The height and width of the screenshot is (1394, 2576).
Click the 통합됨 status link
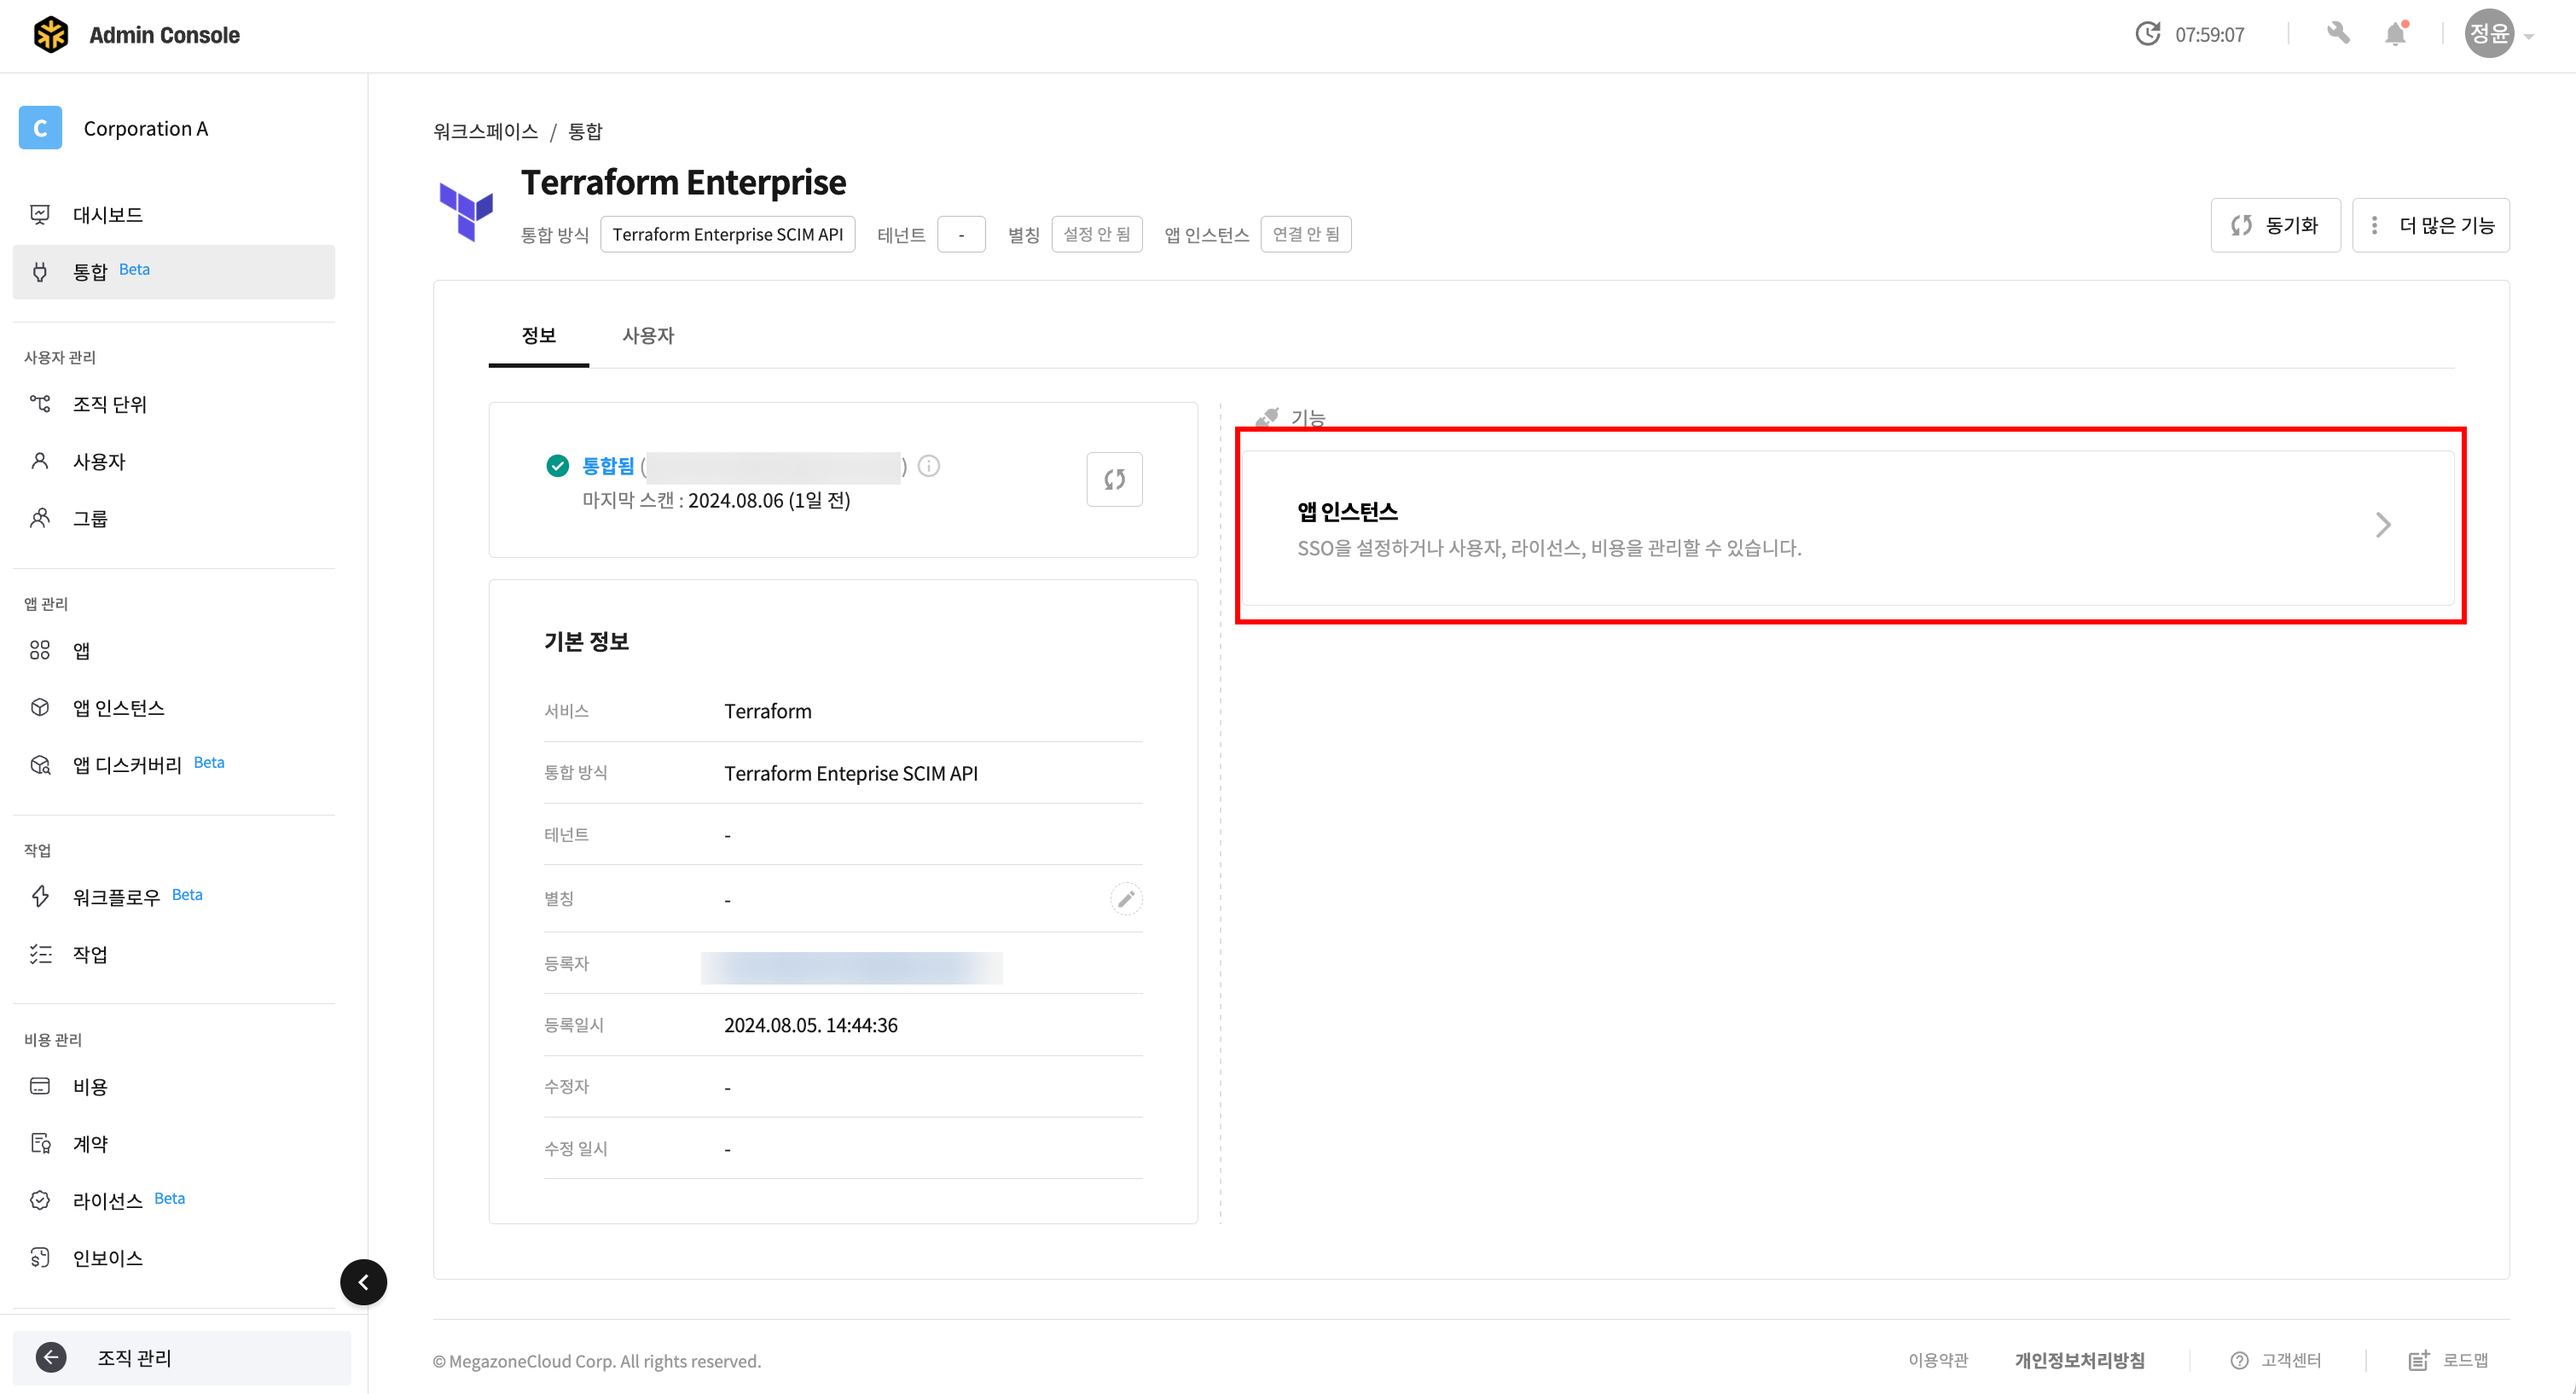[608, 466]
